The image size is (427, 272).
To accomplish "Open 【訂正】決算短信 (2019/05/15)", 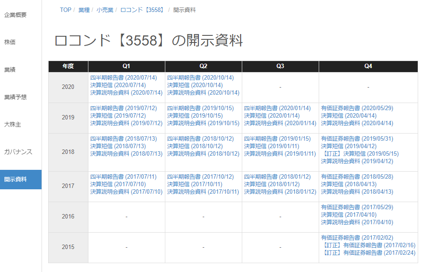I will tap(360, 154).
